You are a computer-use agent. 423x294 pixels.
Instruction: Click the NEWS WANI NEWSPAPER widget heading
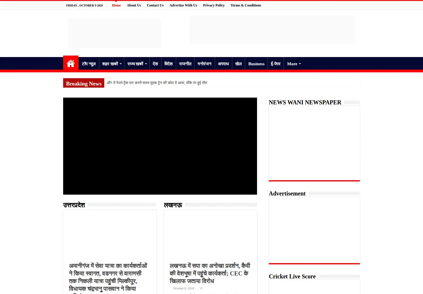305,102
